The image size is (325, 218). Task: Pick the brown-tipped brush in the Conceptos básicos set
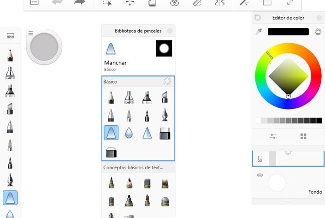coord(147,200)
